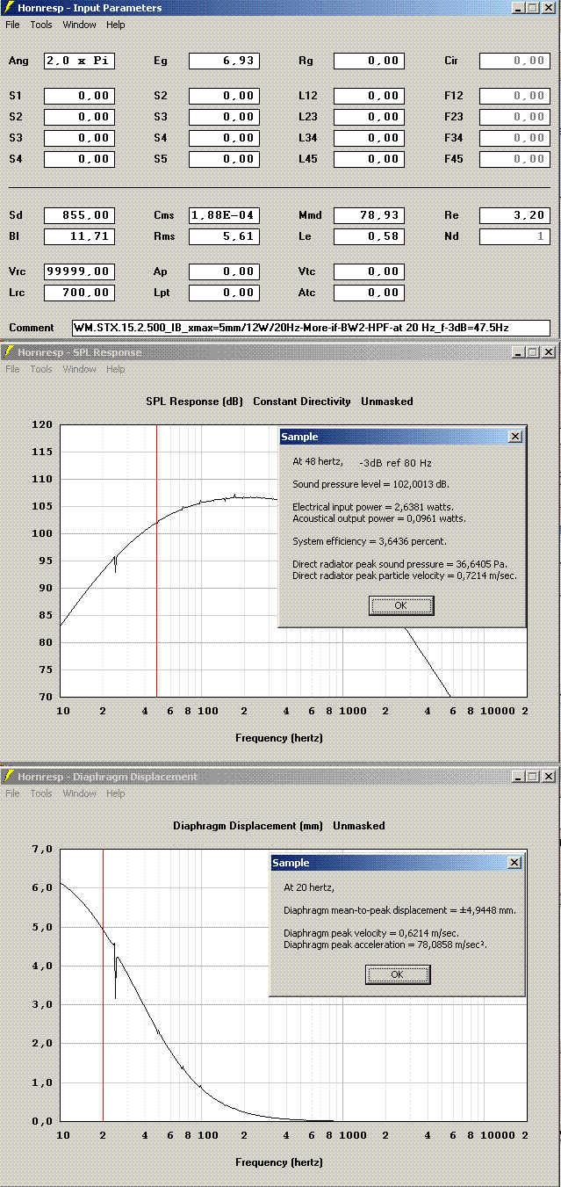Open the File menu in SPL Response window
Viewport: 561px width, 1187px height.
(12, 369)
